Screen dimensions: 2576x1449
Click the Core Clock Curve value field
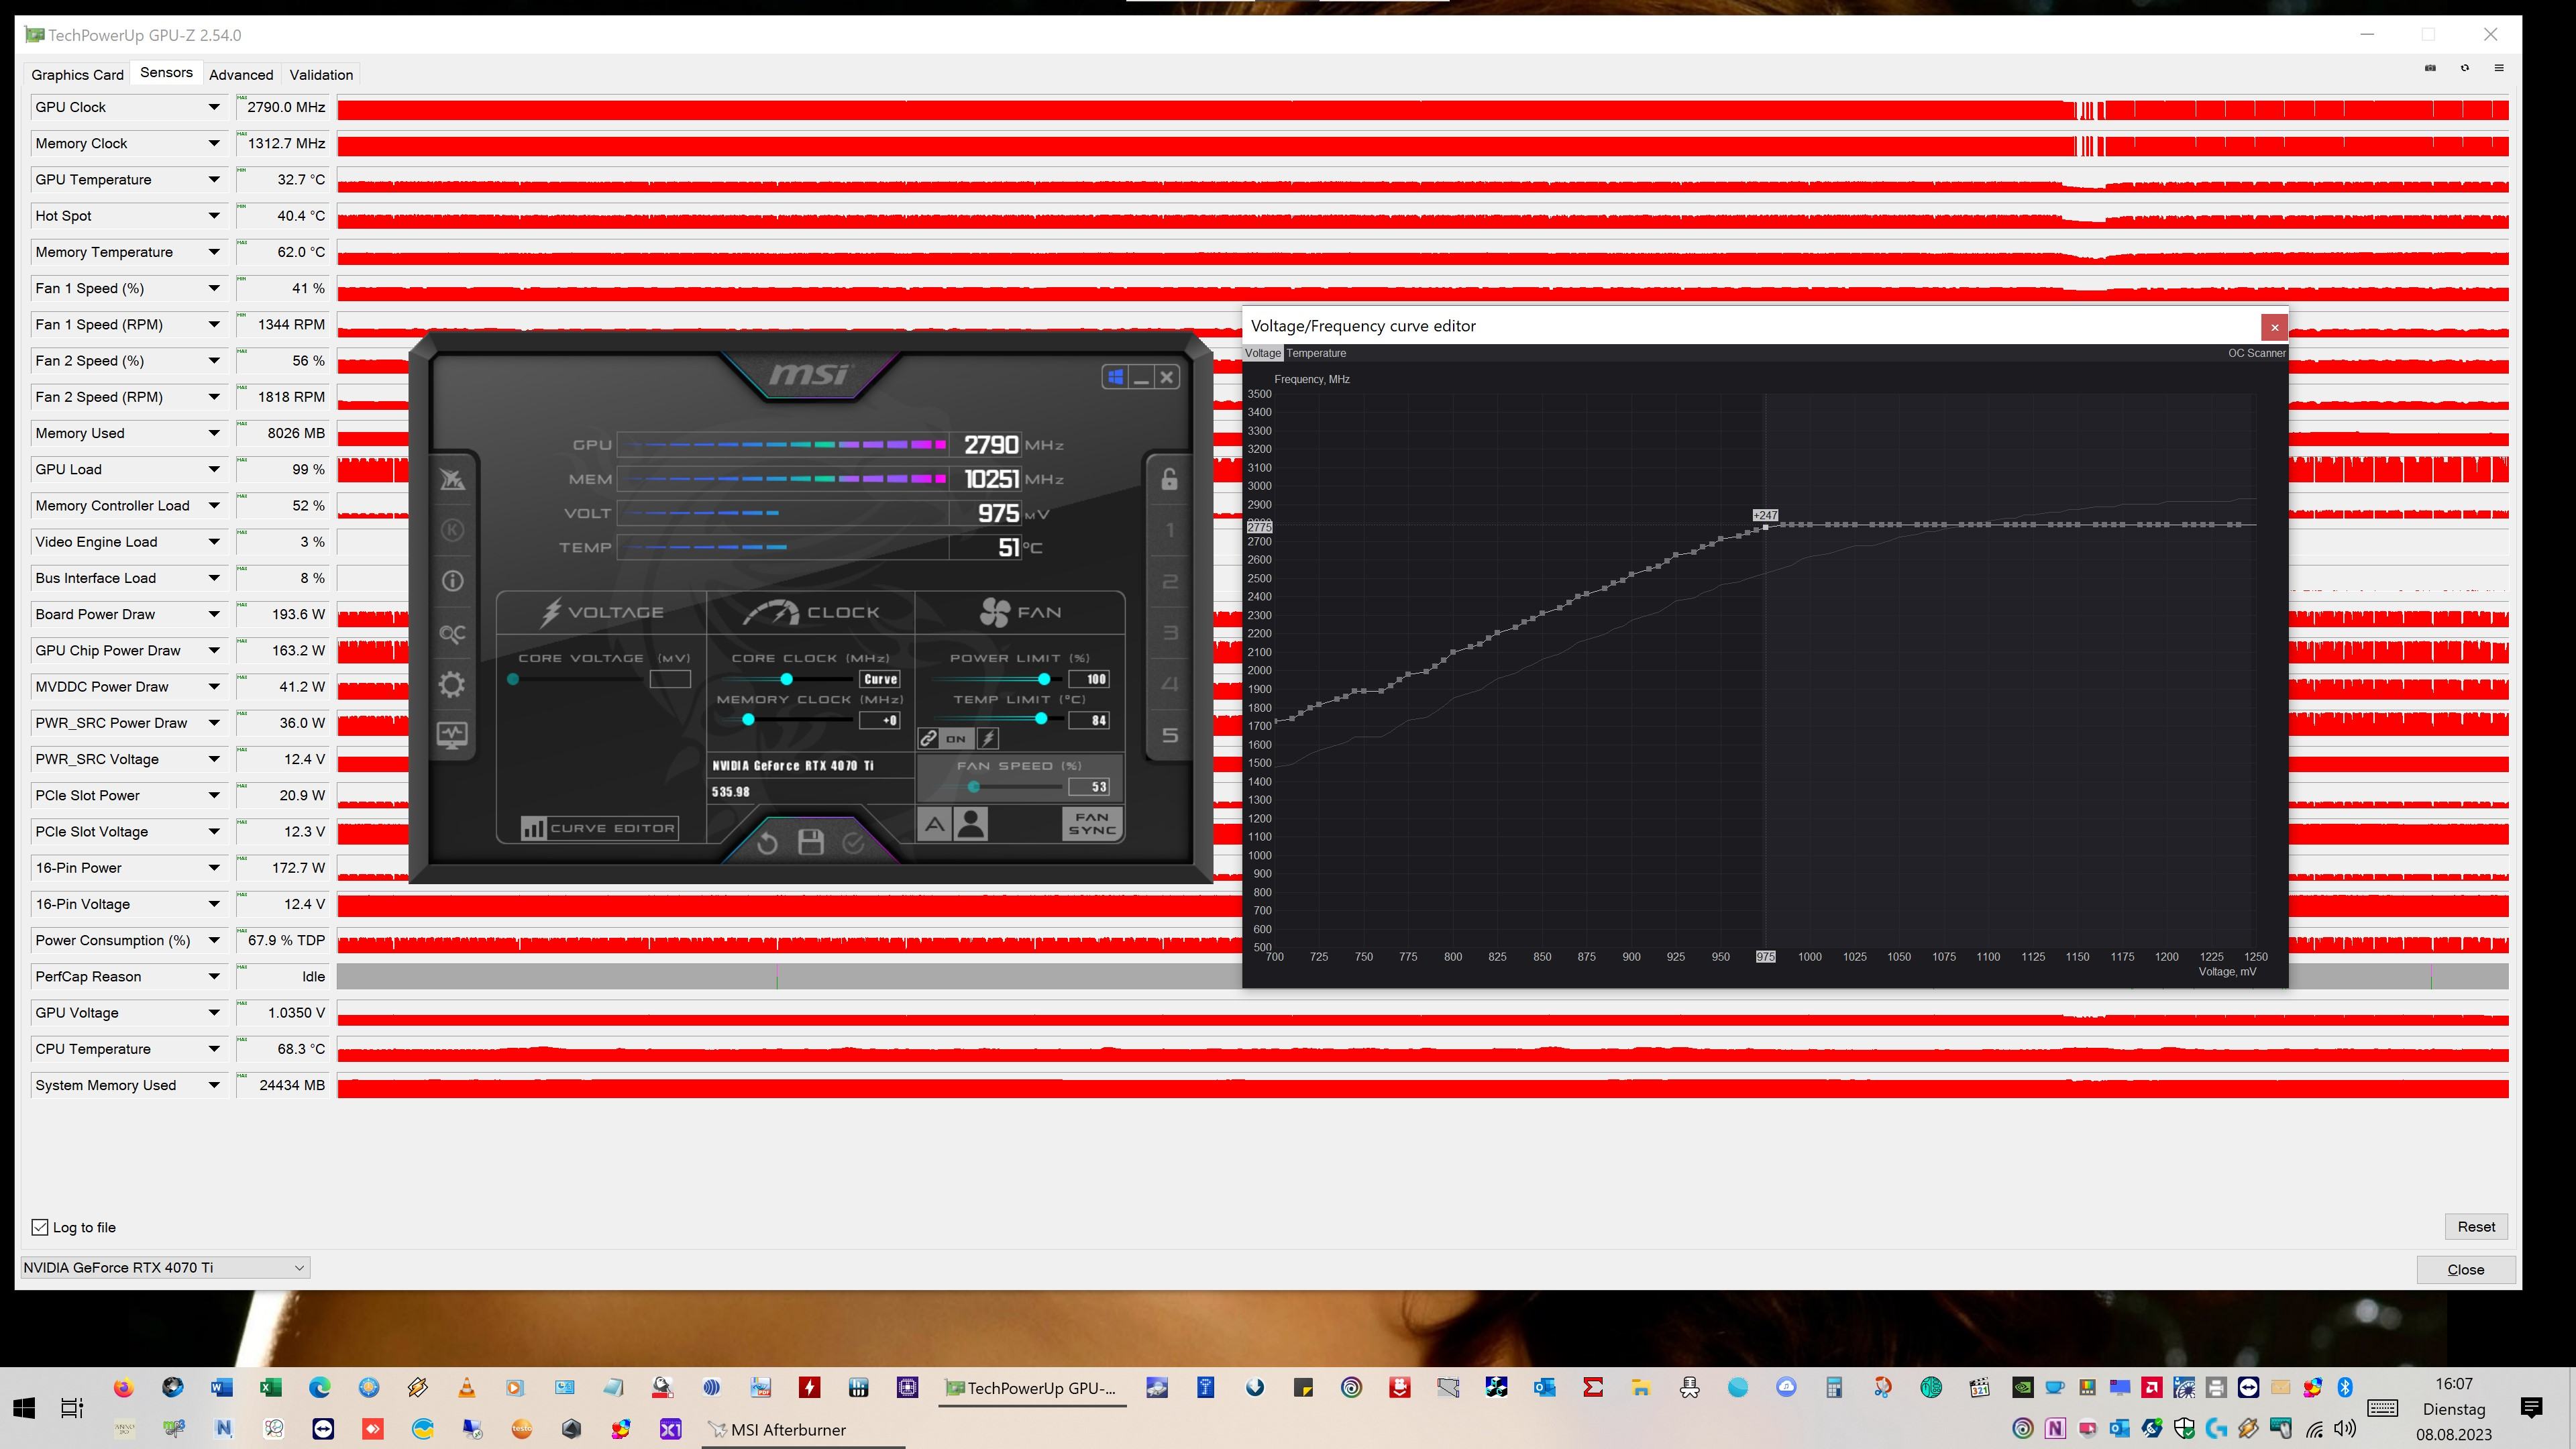880,679
